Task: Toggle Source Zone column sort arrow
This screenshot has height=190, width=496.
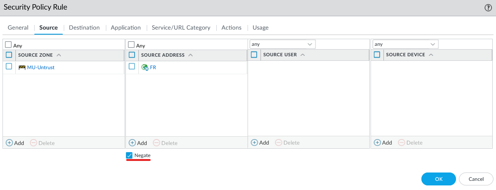Action: pos(59,55)
